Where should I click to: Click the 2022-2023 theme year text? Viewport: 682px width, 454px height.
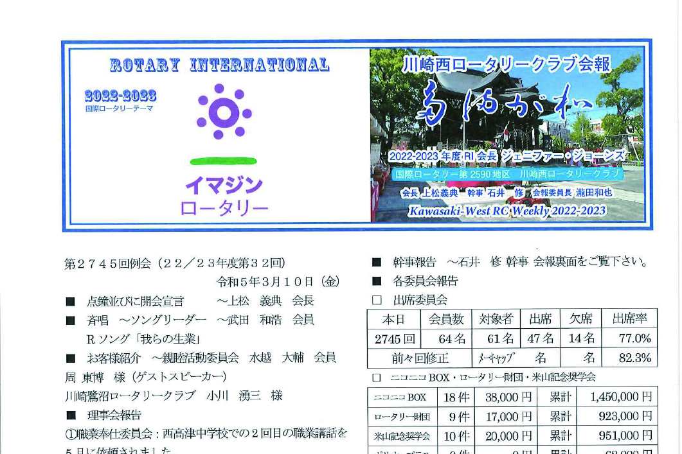point(120,96)
